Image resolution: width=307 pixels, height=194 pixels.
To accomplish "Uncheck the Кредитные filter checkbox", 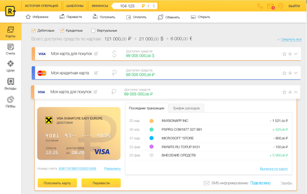I will pos(62,30).
